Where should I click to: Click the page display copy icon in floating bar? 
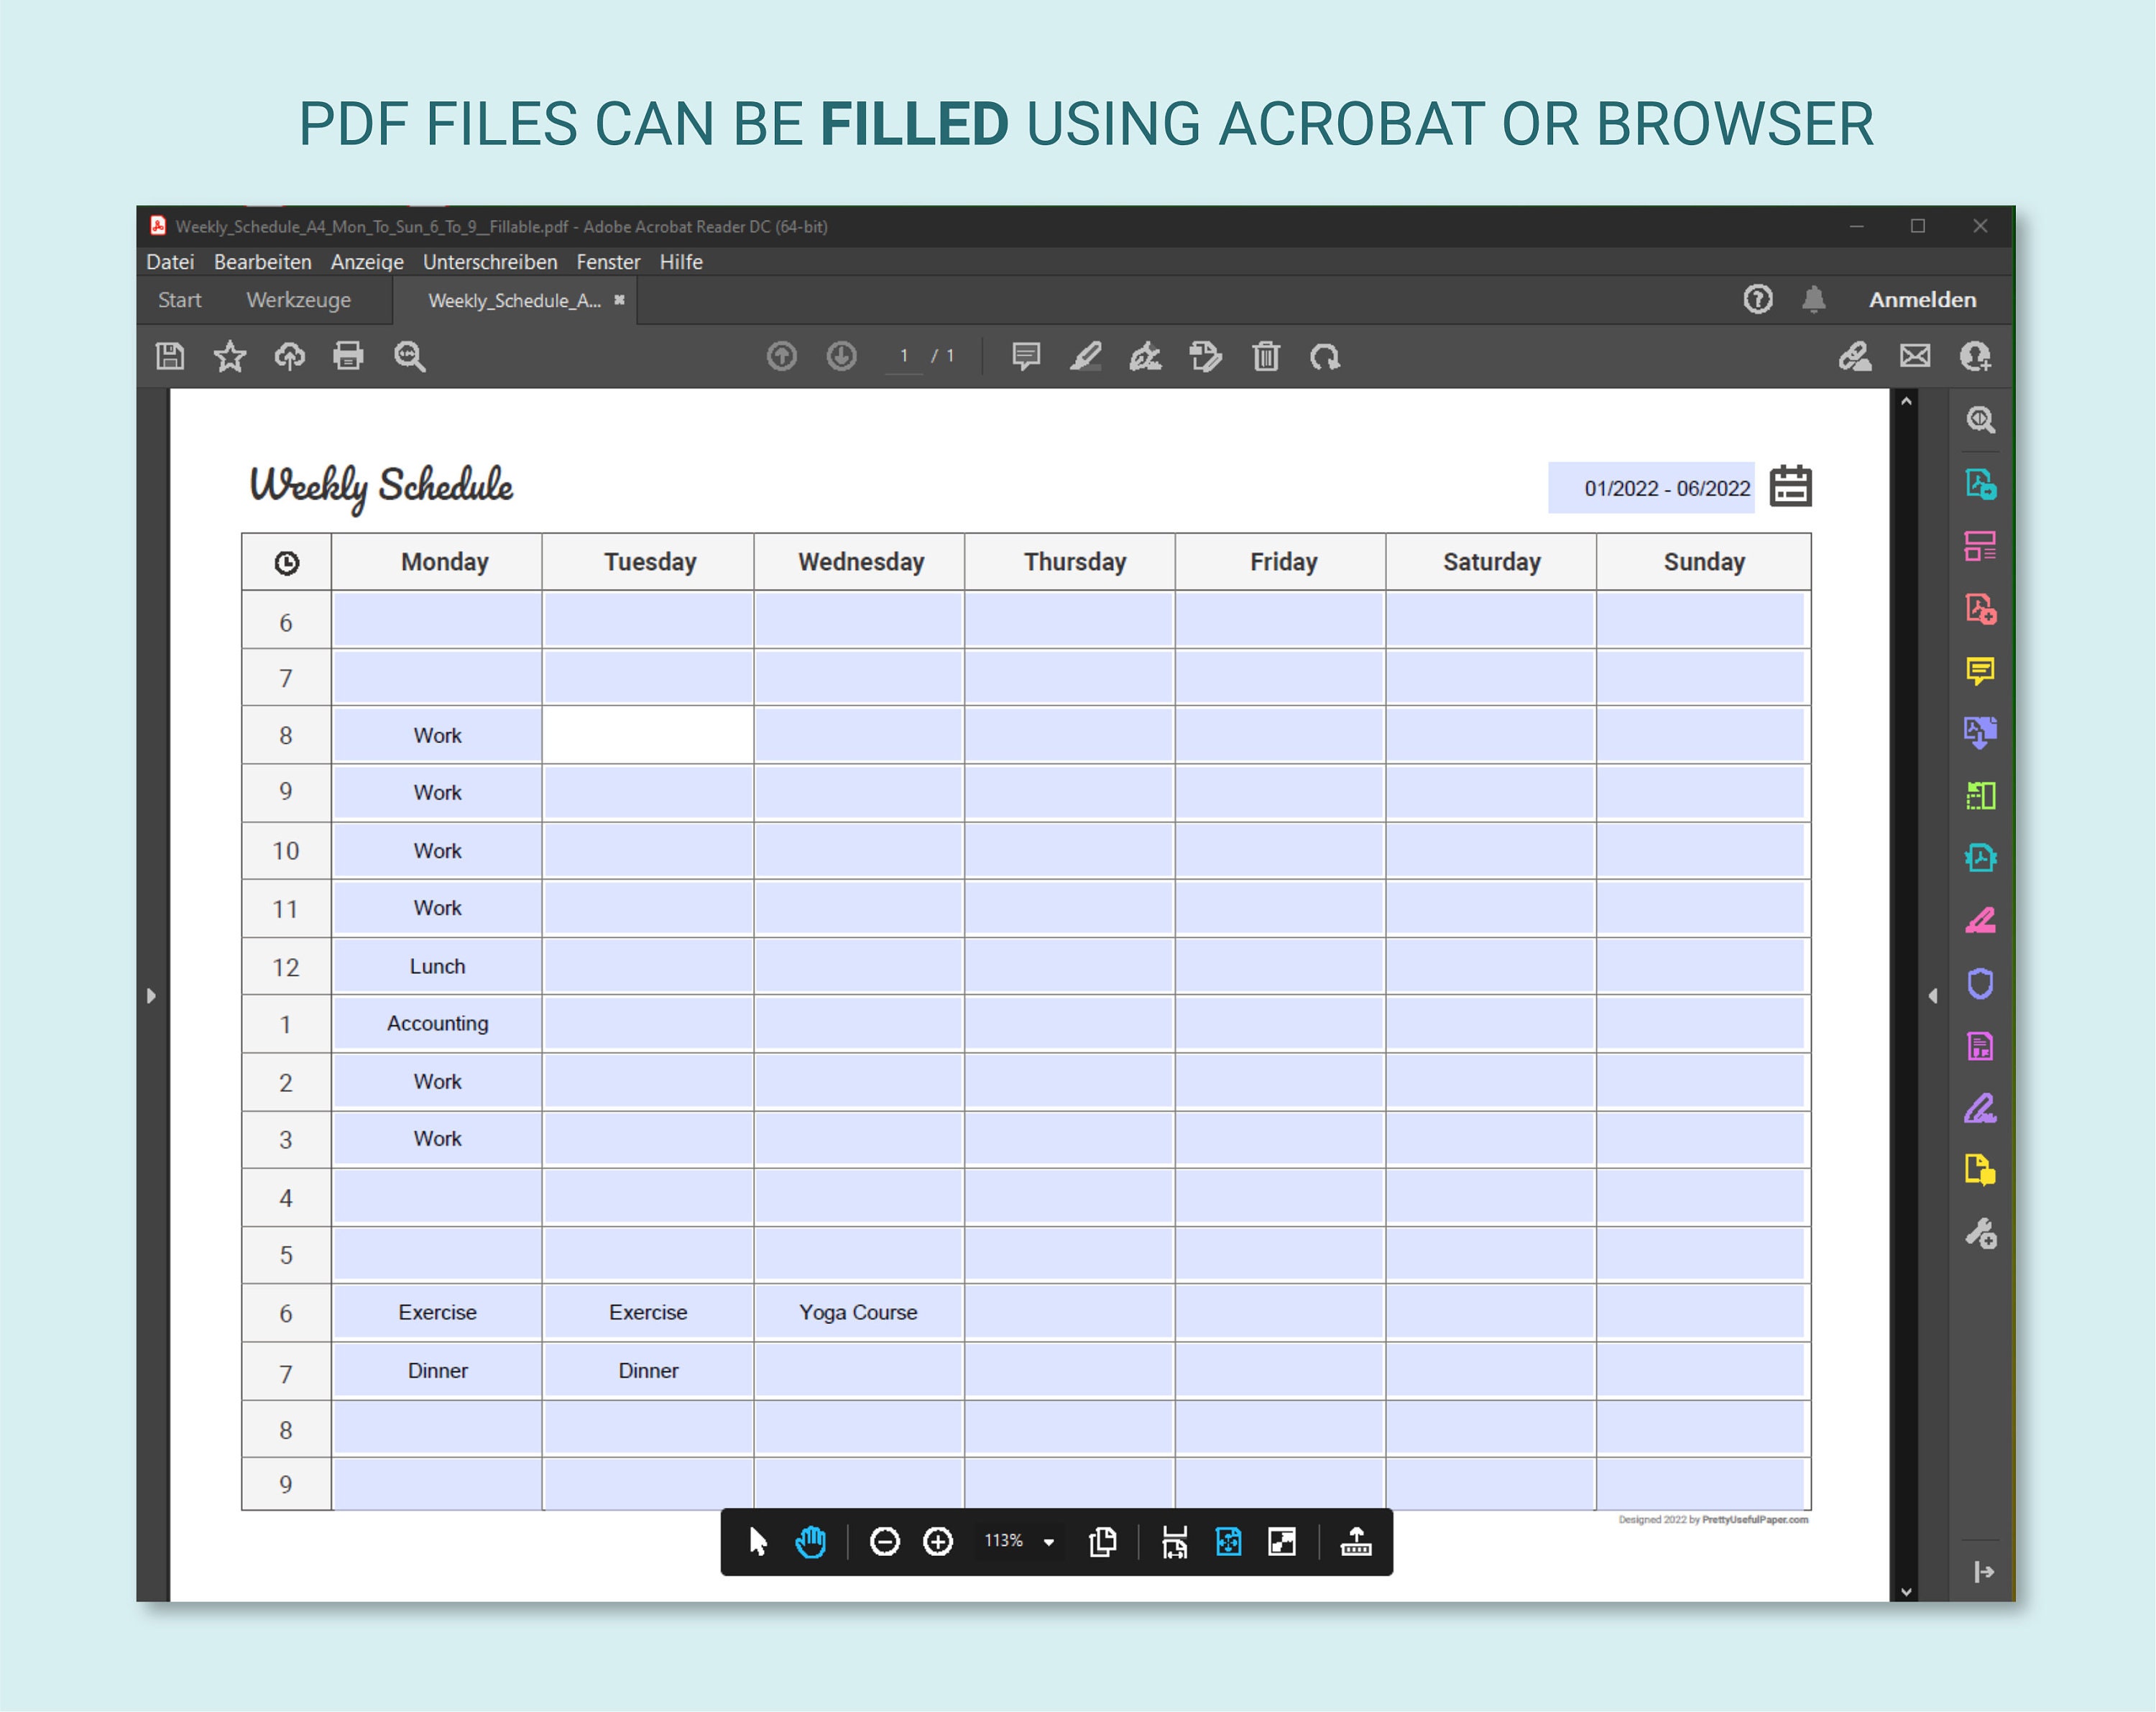[x=1102, y=1542]
